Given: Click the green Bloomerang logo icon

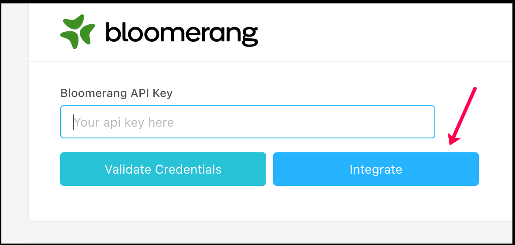Looking at the screenshot, I should point(78,31).
